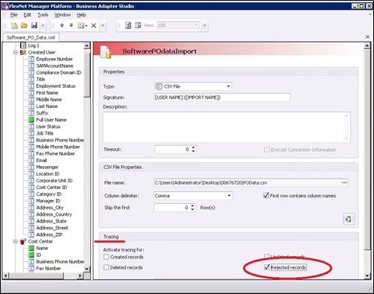Click the Move Up arrow icon
Screen dimensions: 374x294
point(62,25)
